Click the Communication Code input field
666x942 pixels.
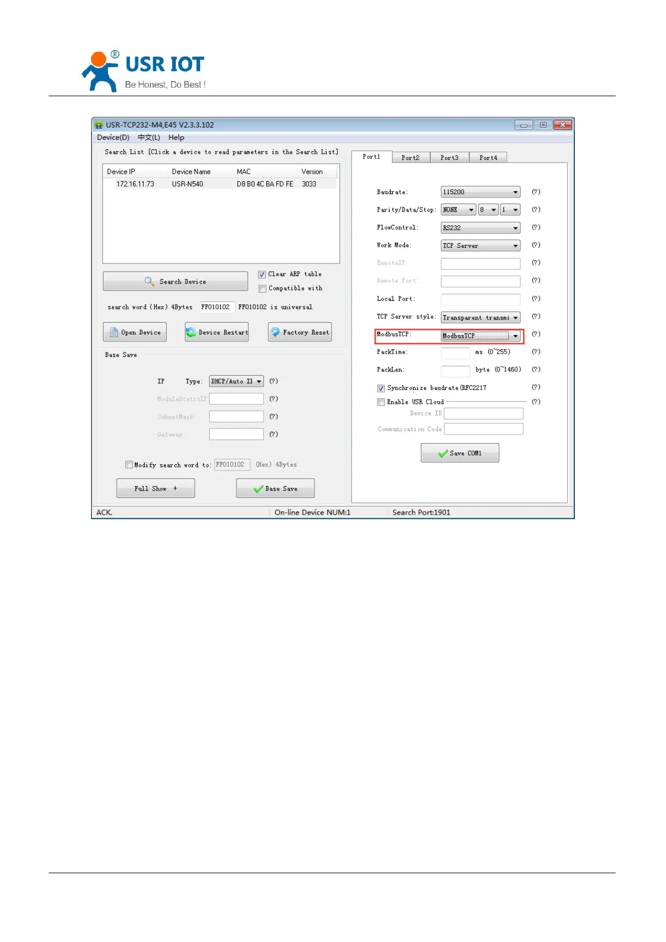click(484, 429)
